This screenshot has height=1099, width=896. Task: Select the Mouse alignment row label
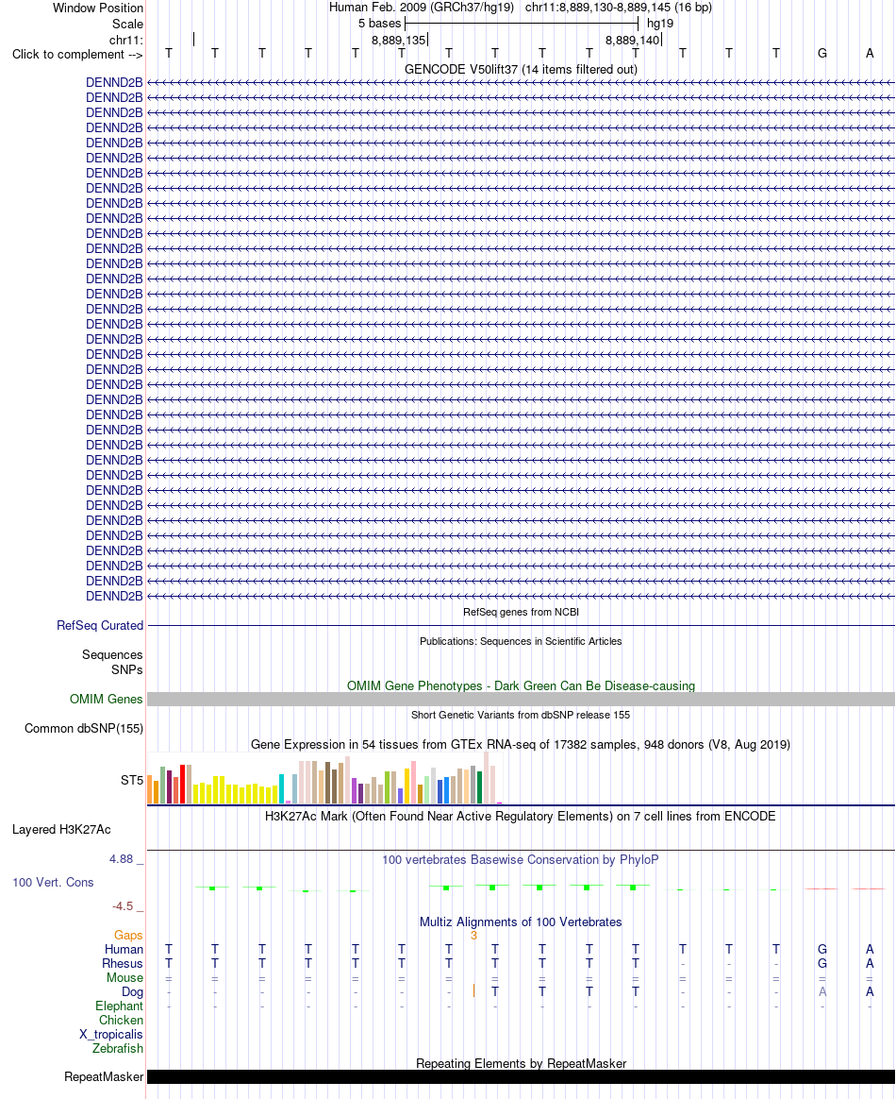coord(124,977)
